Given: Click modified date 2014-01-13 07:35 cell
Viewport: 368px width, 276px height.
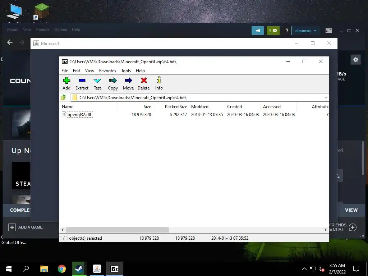Looking at the screenshot, I should [x=207, y=115].
